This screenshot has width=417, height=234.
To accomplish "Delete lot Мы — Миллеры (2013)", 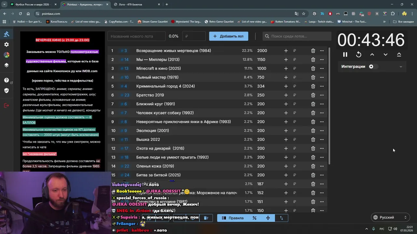I will tap(313, 59).
